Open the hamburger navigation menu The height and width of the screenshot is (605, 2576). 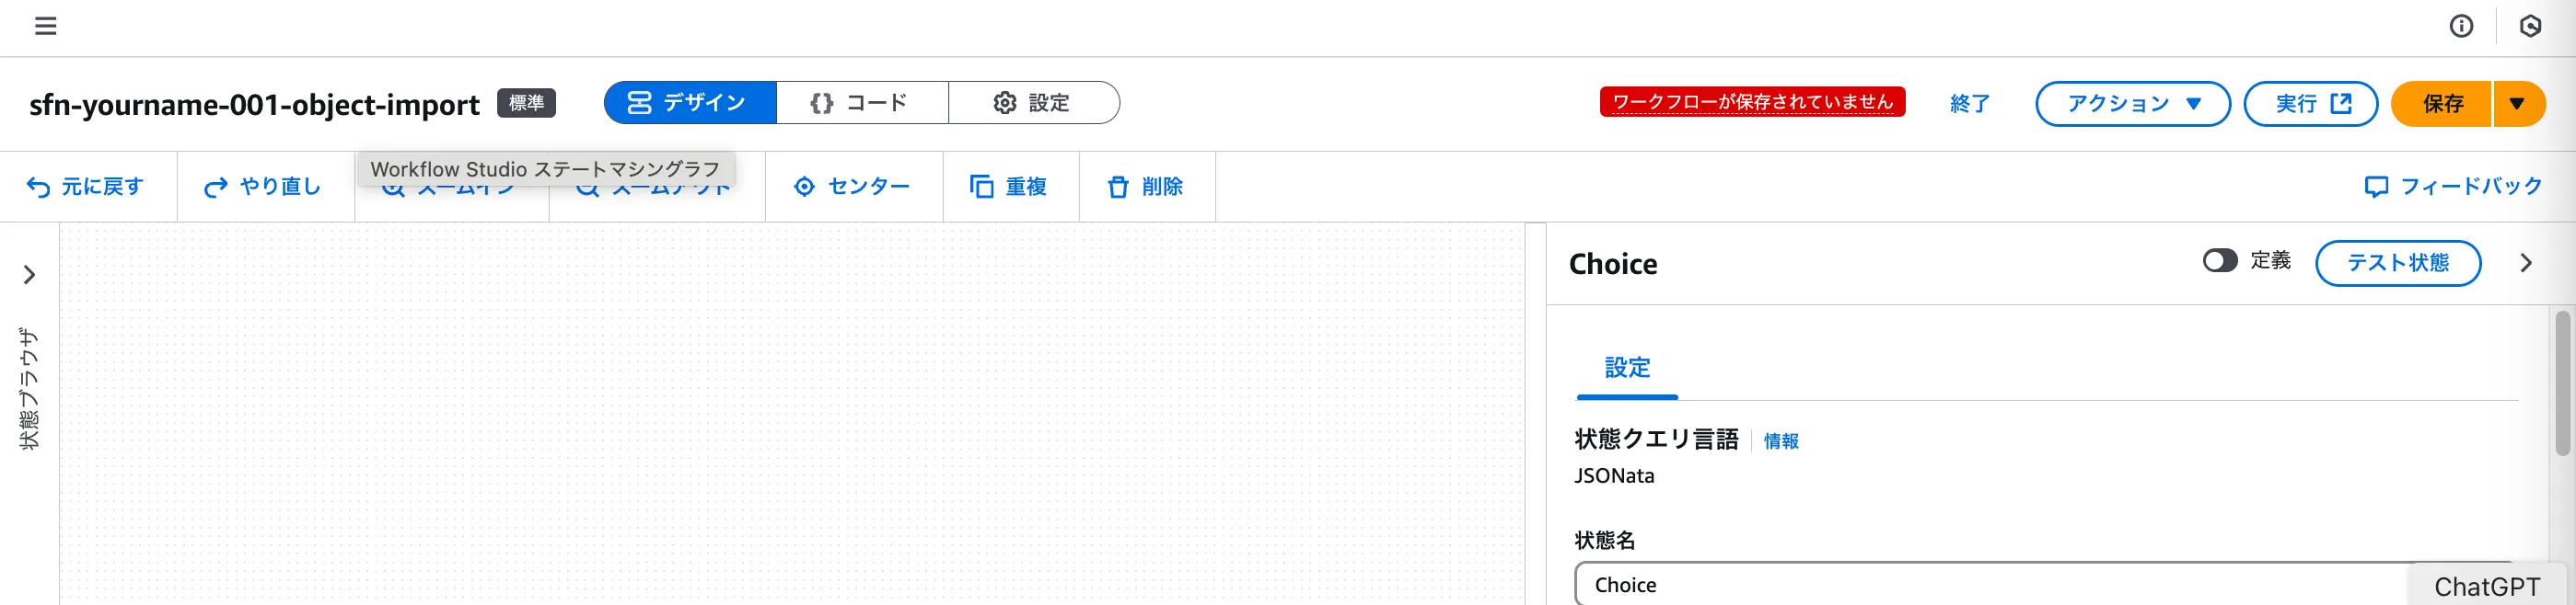point(45,26)
